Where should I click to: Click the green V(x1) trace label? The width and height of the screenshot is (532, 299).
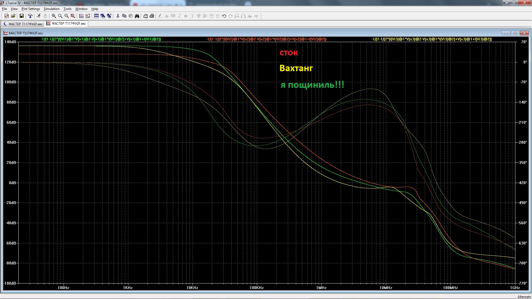click(x=101, y=39)
